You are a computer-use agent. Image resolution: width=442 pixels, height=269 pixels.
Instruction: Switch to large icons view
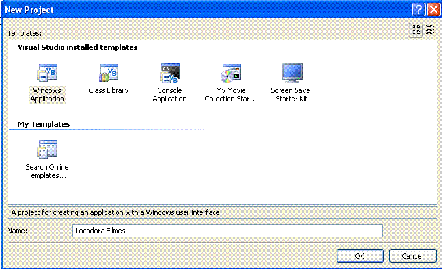tap(417, 29)
